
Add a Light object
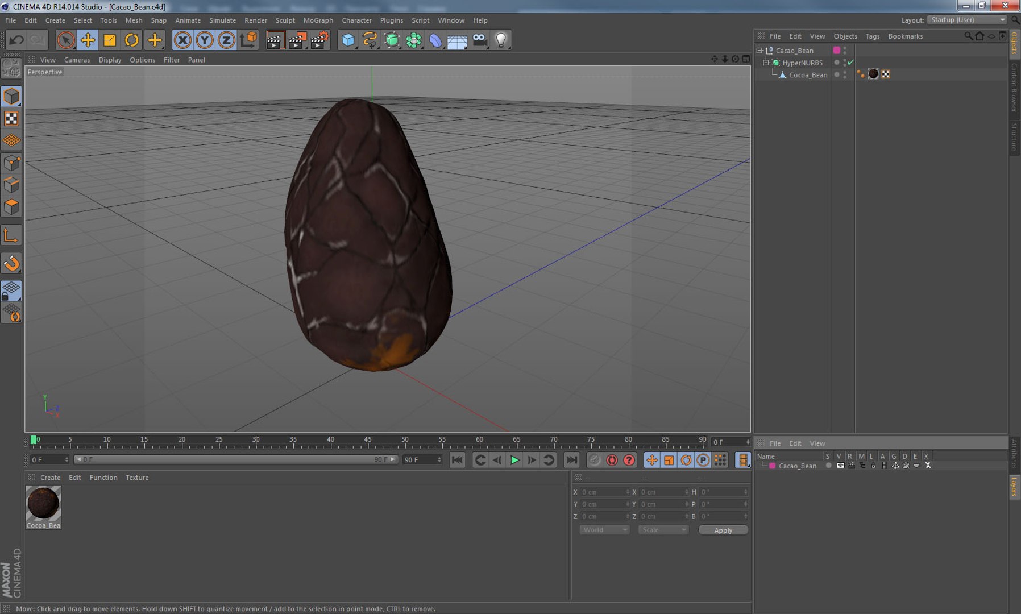501,40
